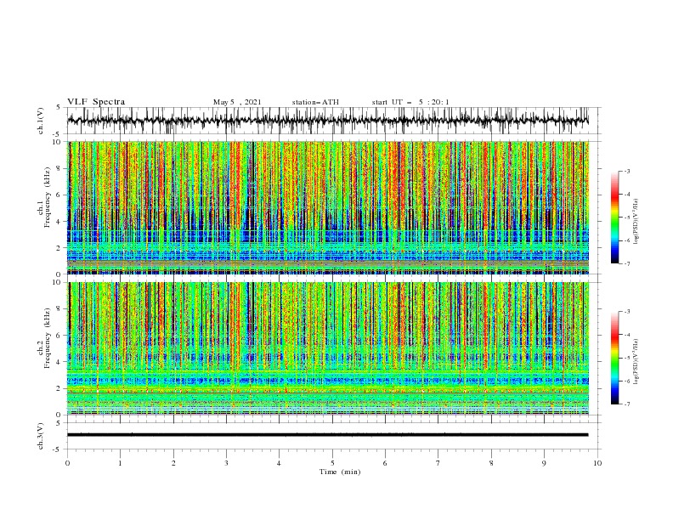The width and height of the screenshot is (673, 520).
Task: Click the "-3" tick of ch.1 colorbar
Action: (x=626, y=171)
